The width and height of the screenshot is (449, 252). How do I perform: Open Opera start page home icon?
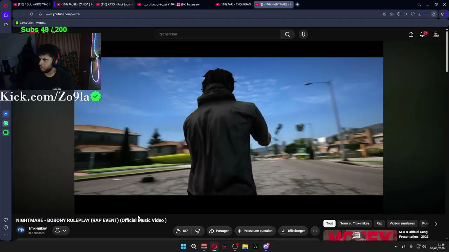[6, 15]
